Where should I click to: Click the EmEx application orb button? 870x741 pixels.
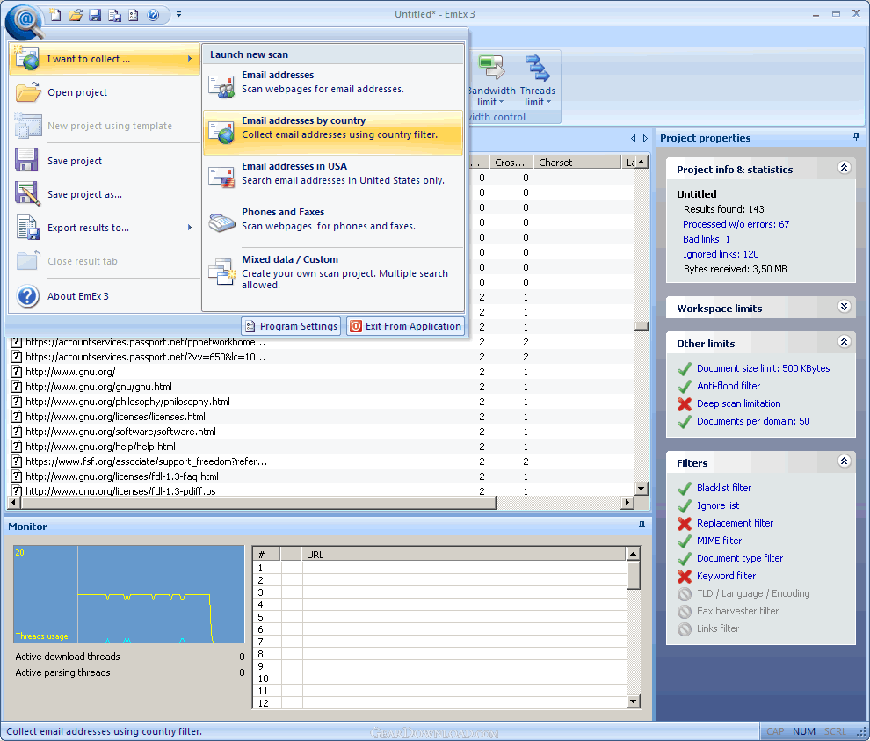pos(25,20)
